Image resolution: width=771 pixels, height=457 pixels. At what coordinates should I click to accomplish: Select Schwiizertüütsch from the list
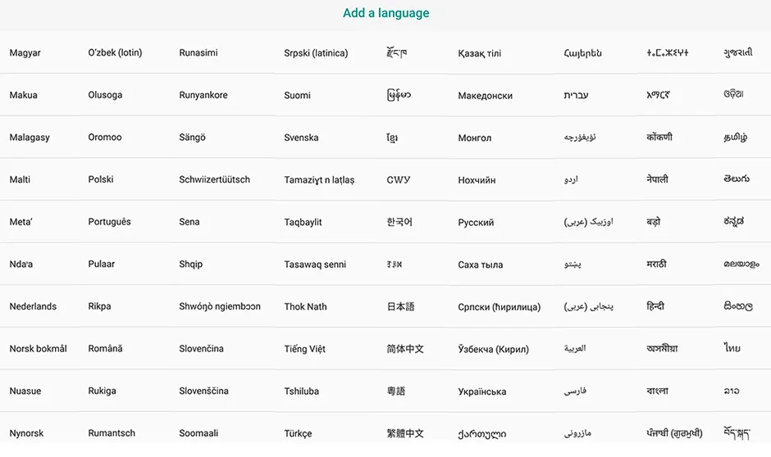214,179
